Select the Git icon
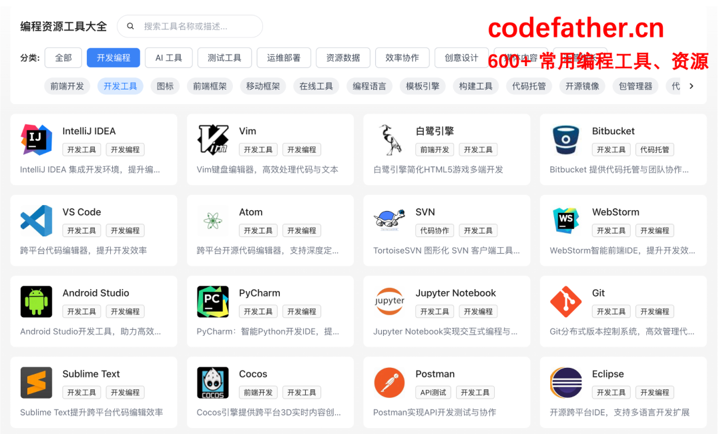Viewport: 721px width, 434px height. (565, 302)
